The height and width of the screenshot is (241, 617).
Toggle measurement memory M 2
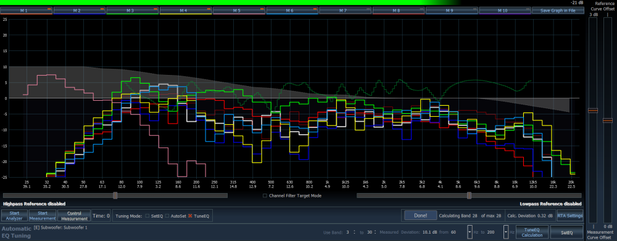[x=80, y=10]
